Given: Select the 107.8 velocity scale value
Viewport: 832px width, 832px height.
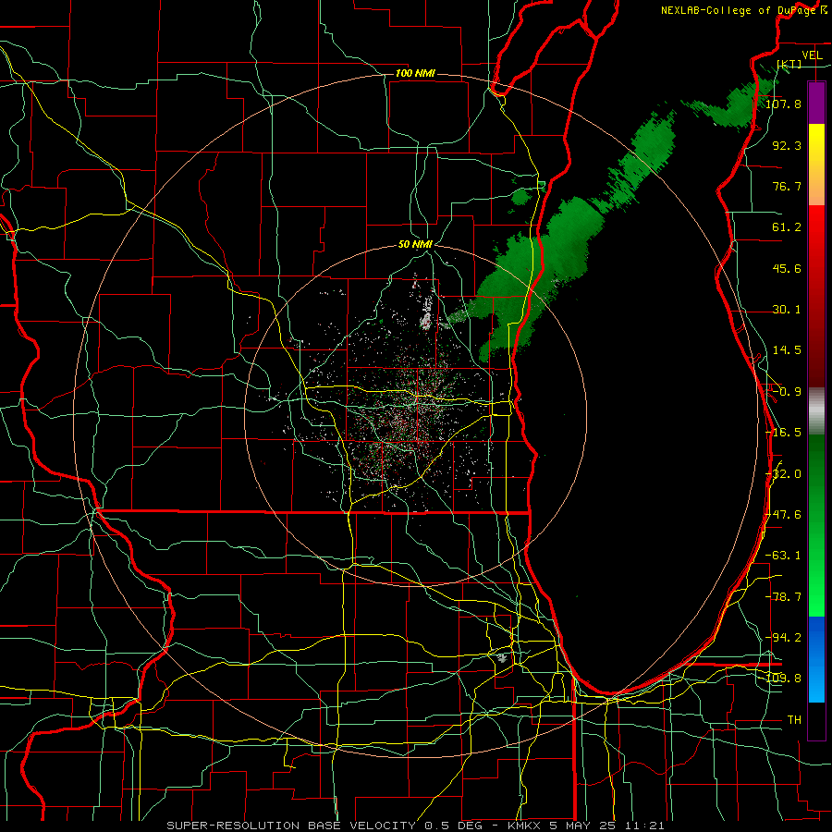Looking at the screenshot, I should tap(783, 104).
